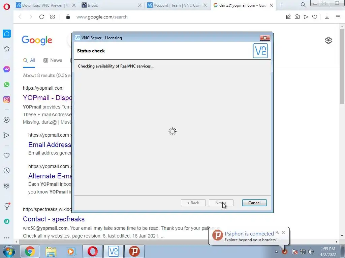The image size is (345, 258).
Task: Click the Back button in licensing dialog
Action: click(193, 203)
